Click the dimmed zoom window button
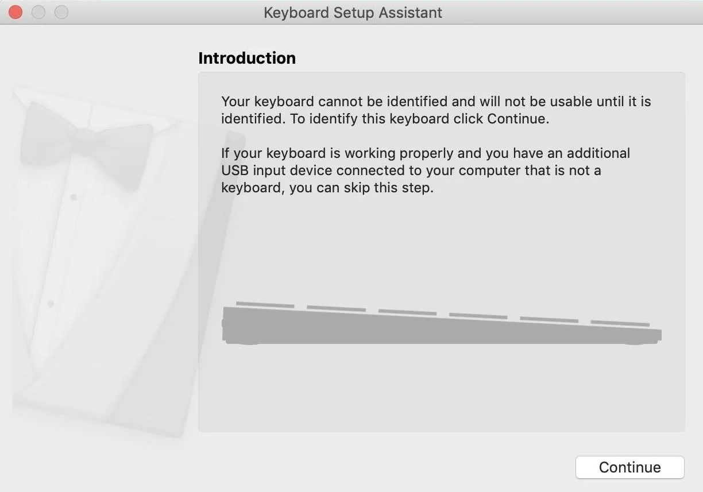The width and height of the screenshot is (703, 492). tap(61, 11)
